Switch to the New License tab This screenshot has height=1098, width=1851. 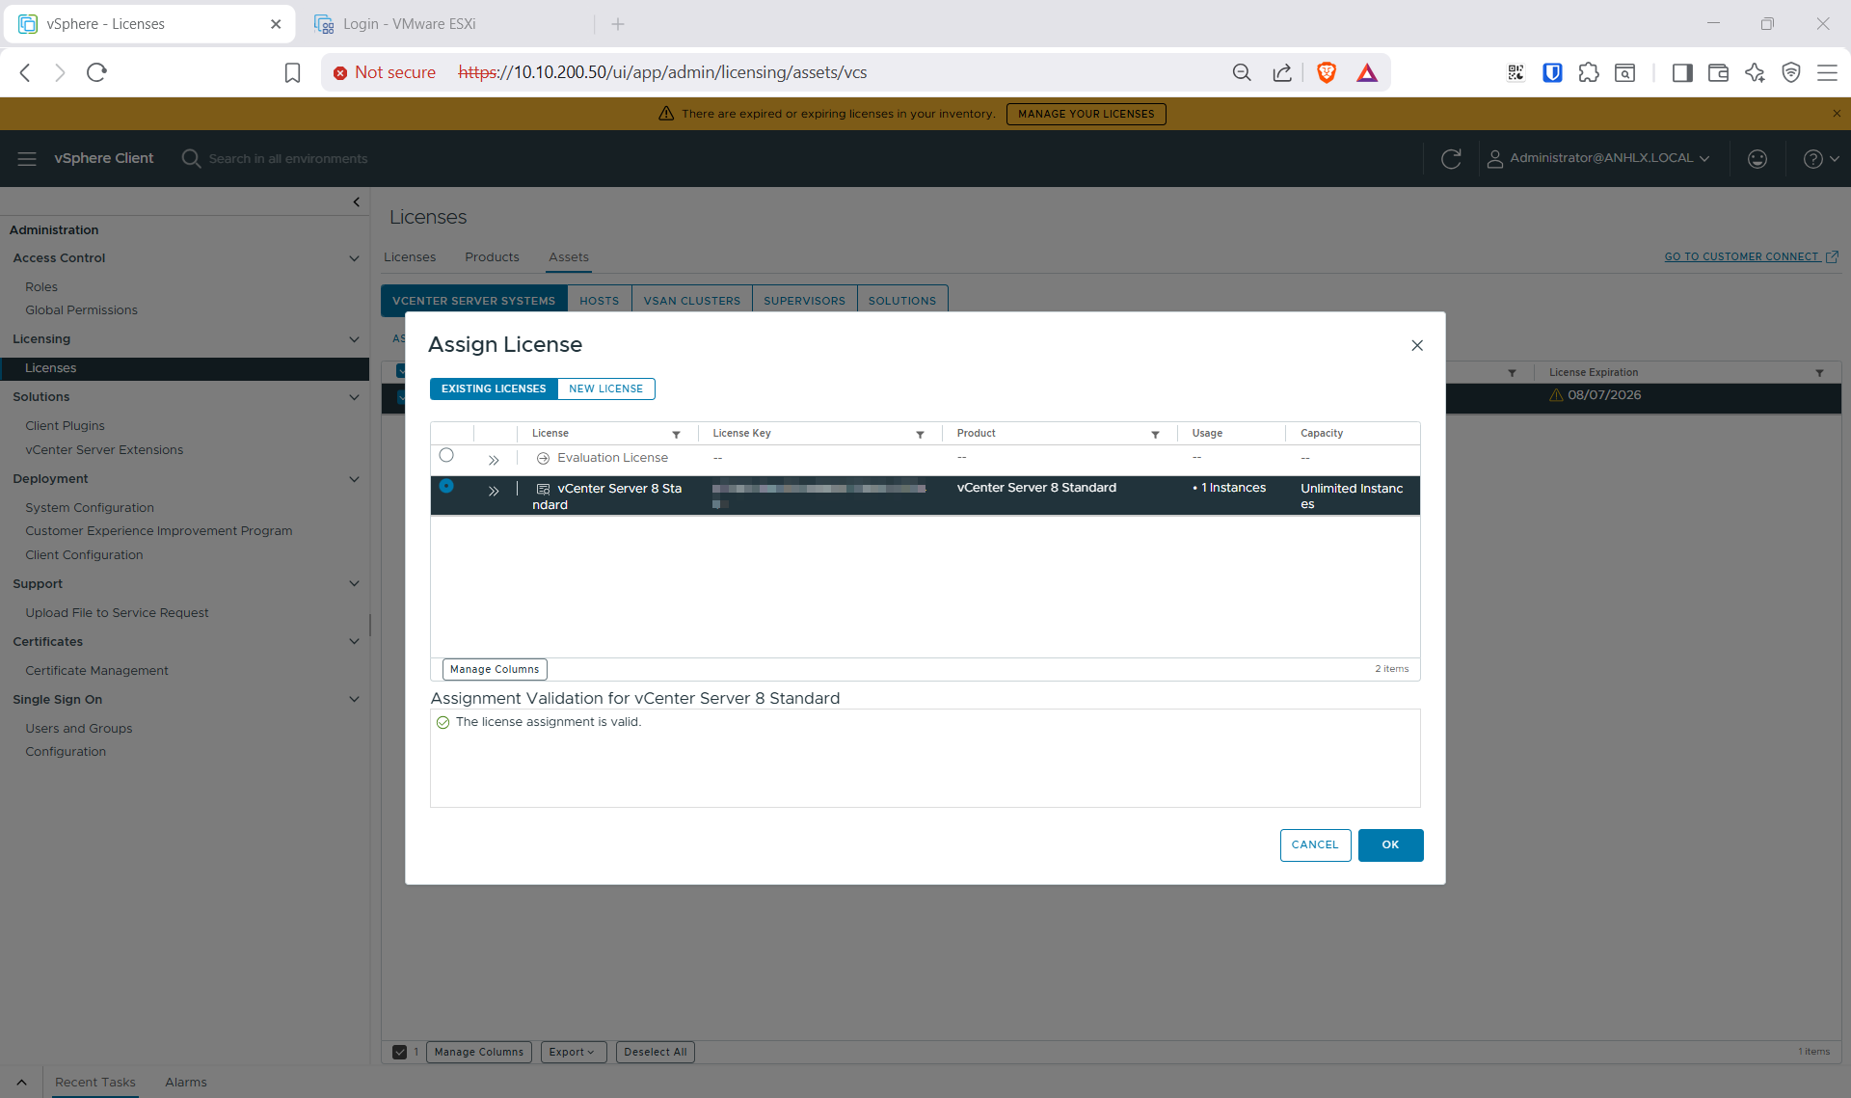(x=605, y=388)
